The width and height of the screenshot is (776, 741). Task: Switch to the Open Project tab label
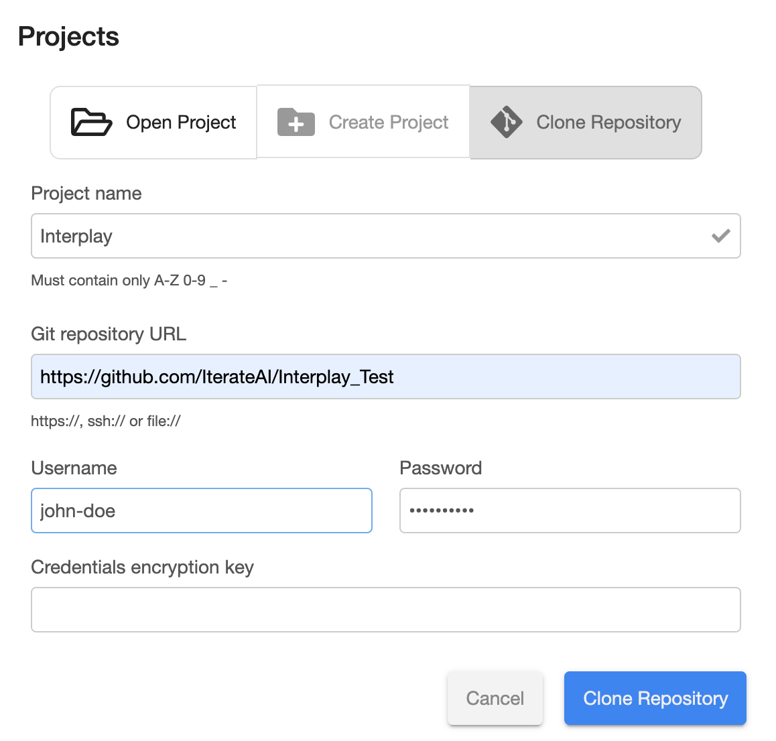point(181,122)
